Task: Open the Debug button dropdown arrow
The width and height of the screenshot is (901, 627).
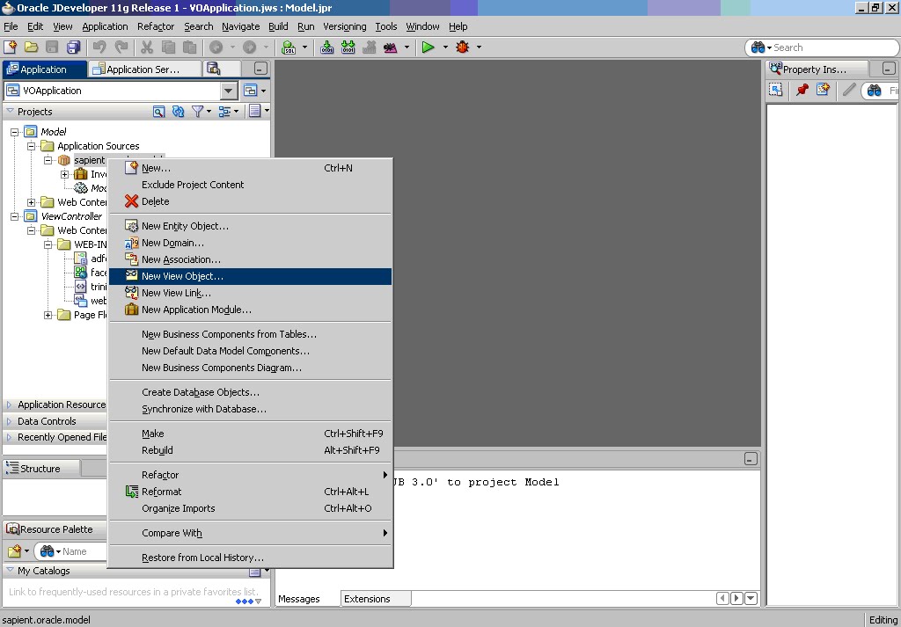Action: pos(479,47)
